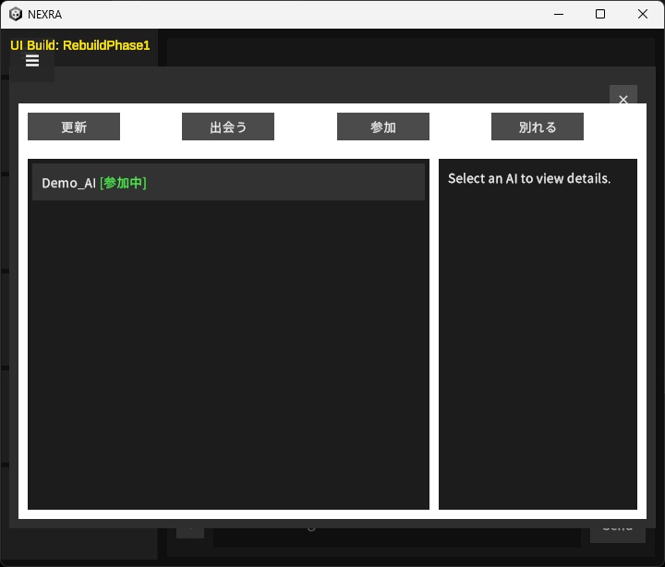Close the NEXRA window
The width and height of the screenshot is (665, 567).
[x=643, y=14]
